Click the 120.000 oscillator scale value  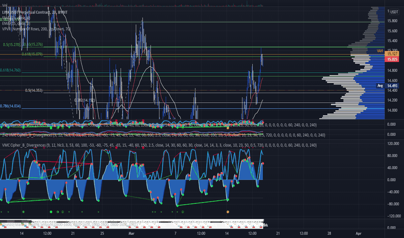coord(393,144)
